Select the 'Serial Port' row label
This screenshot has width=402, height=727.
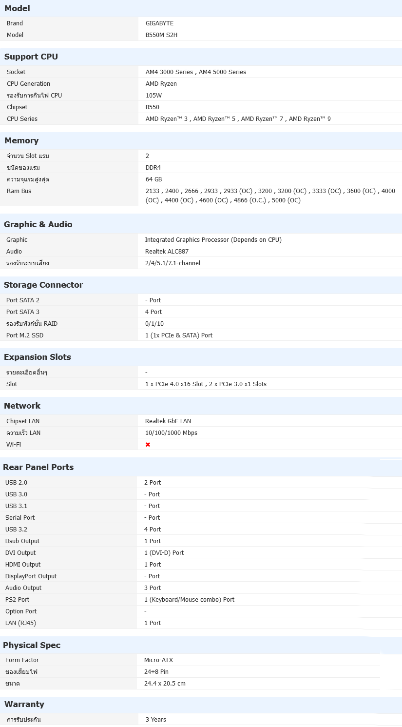coord(20,518)
